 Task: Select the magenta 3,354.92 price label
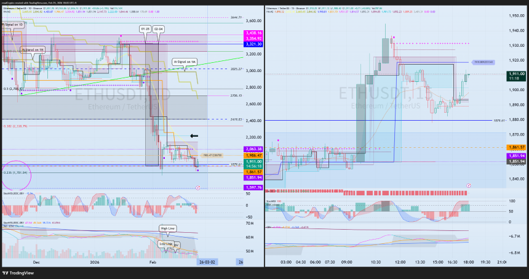(x=253, y=39)
